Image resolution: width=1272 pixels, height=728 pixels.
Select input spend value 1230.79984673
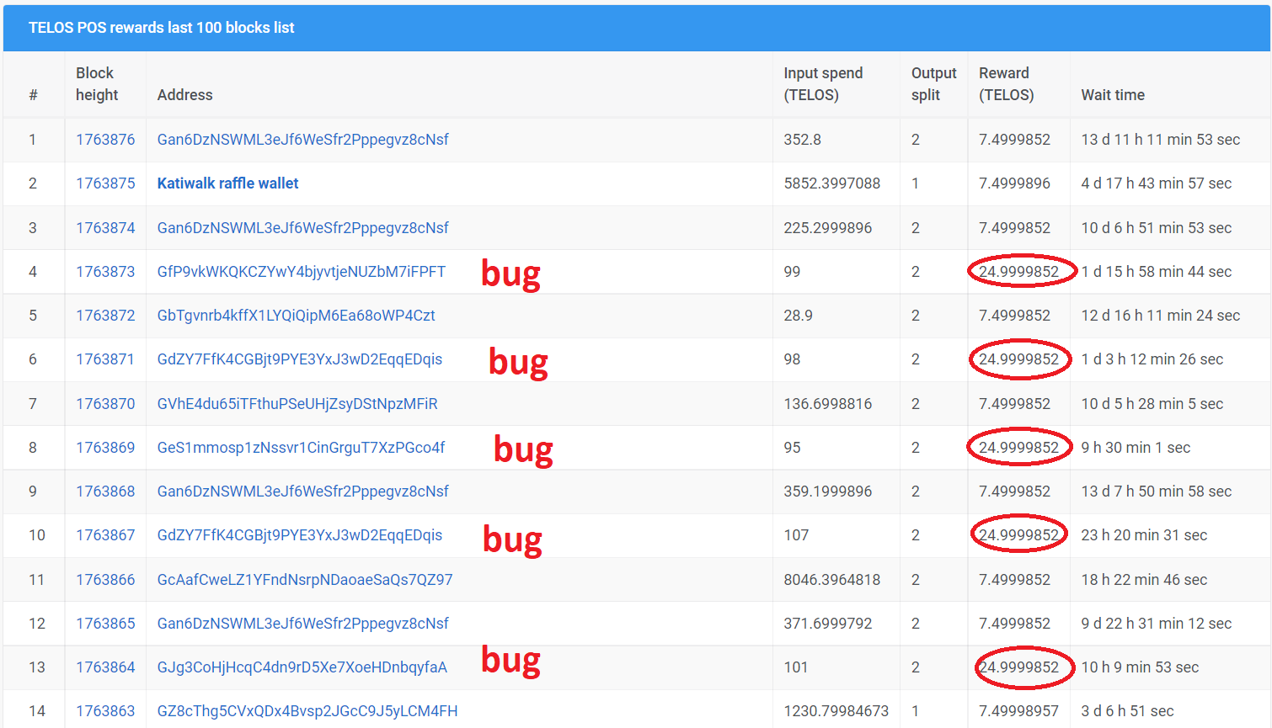click(836, 711)
